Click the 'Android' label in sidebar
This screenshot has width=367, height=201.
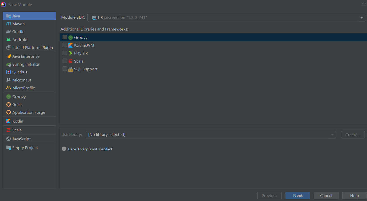[20, 40]
